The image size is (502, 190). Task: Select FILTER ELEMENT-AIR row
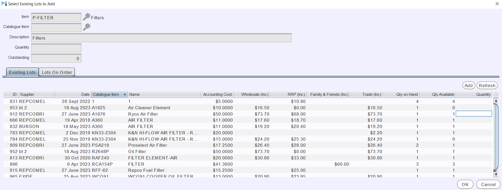(x=248, y=158)
